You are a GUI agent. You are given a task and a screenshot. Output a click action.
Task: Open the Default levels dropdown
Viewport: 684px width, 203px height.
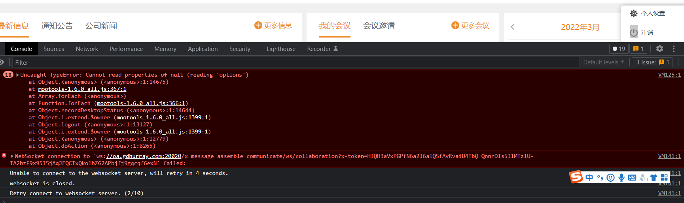604,62
